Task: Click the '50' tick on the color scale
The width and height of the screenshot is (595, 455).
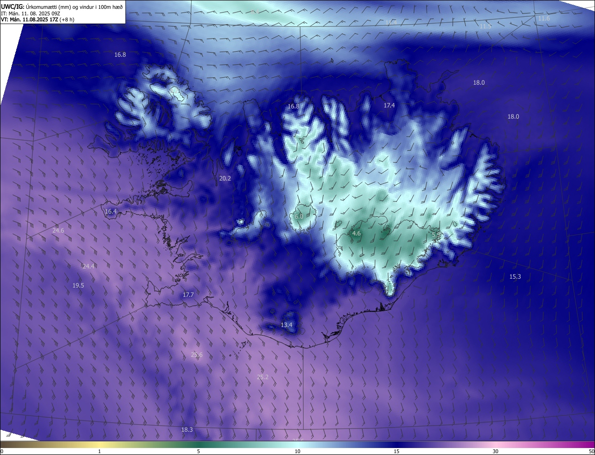Action: tap(591, 451)
